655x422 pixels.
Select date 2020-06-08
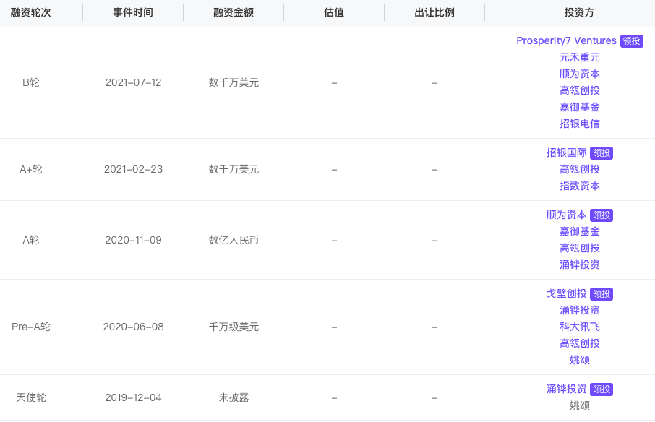point(133,327)
